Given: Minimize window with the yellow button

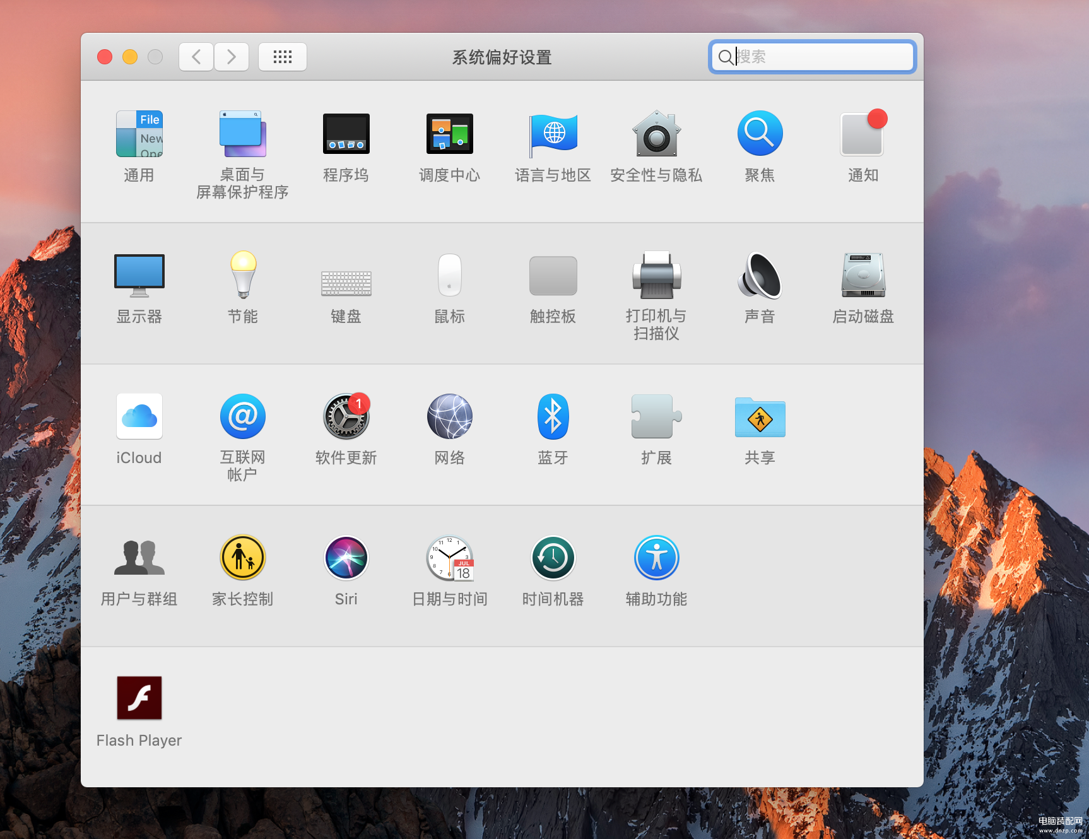Looking at the screenshot, I should point(130,57).
